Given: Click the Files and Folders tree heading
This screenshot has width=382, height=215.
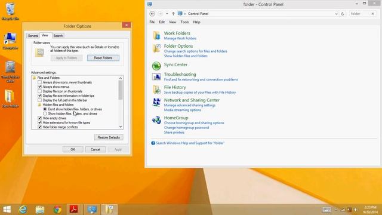Looking at the screenshot, I should click(x=48, y=78).
